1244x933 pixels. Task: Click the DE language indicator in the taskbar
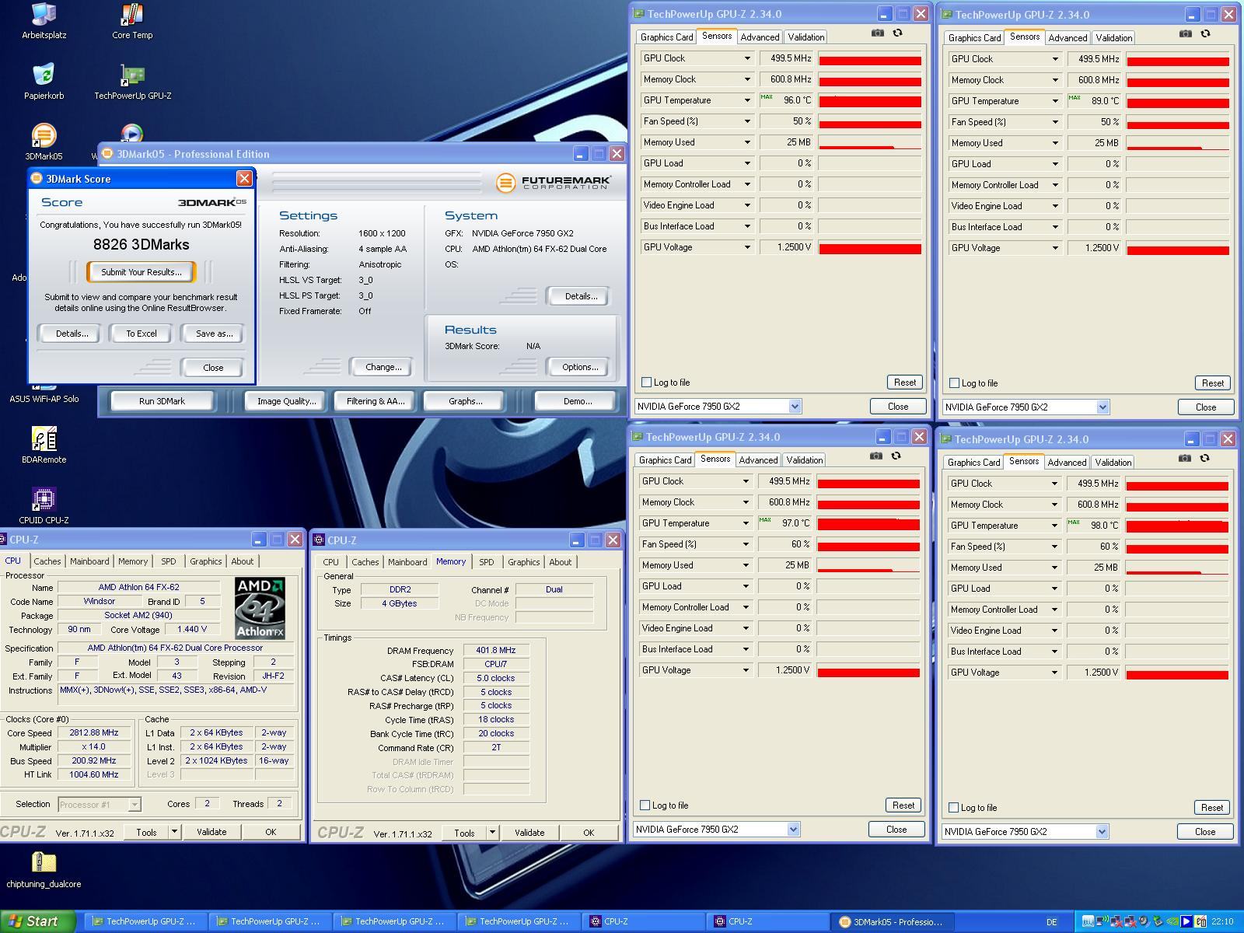[1051, 922]
